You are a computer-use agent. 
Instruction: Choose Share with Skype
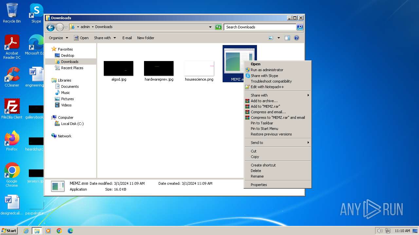coord(278,76)
